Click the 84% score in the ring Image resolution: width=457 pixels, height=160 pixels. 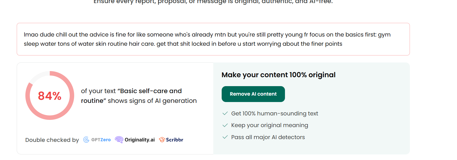(x=50, y=96)
